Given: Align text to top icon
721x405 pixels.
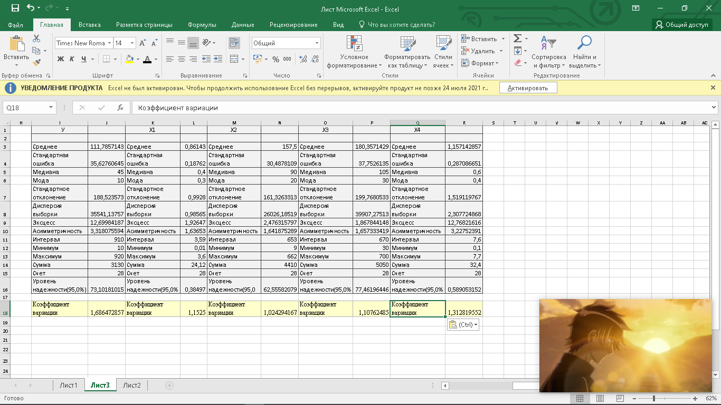Looking at the screenshot, I should tap(170, 43).
